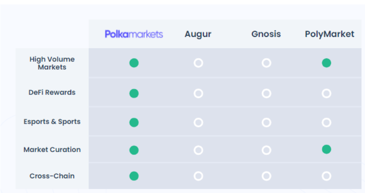Select PolyMarket Cross-Chain empty circle

[326, 176]
